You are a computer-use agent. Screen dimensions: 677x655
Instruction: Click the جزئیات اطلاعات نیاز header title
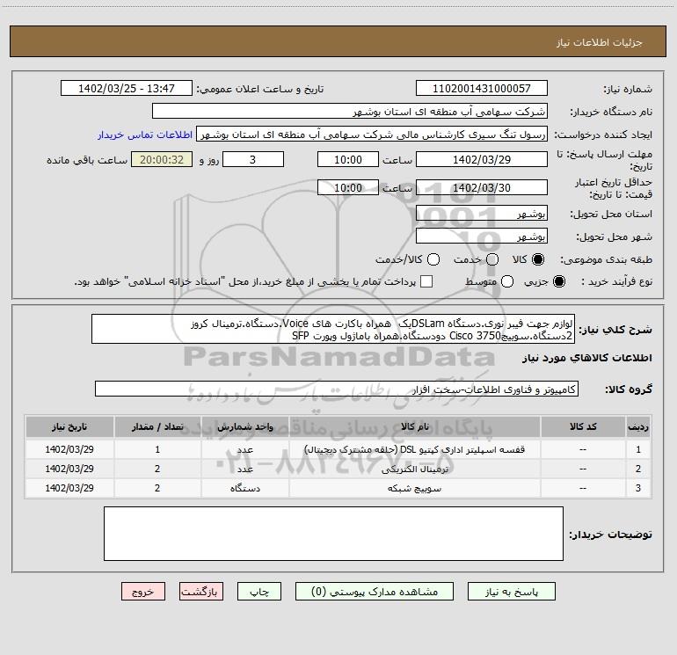(600, 42)
